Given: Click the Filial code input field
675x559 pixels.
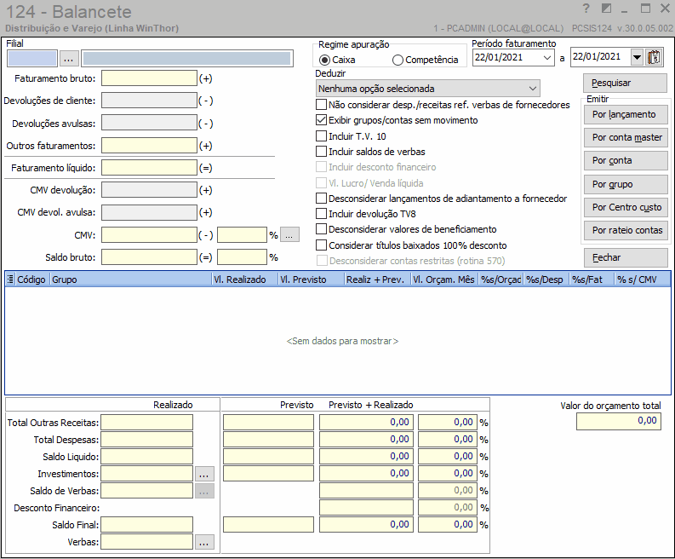Looking at the screenshot, I should (32, 58).
